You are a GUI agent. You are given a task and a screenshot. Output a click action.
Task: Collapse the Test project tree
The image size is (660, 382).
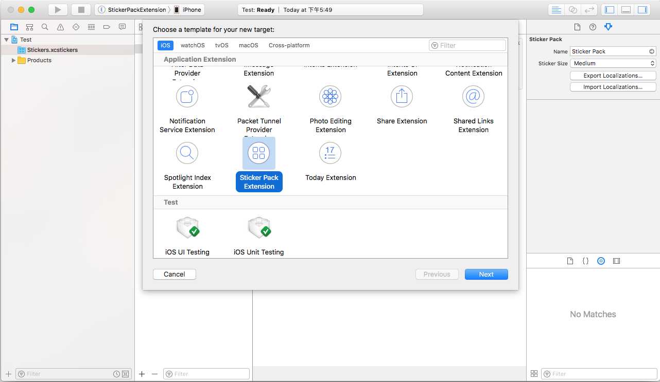point(6,40)
